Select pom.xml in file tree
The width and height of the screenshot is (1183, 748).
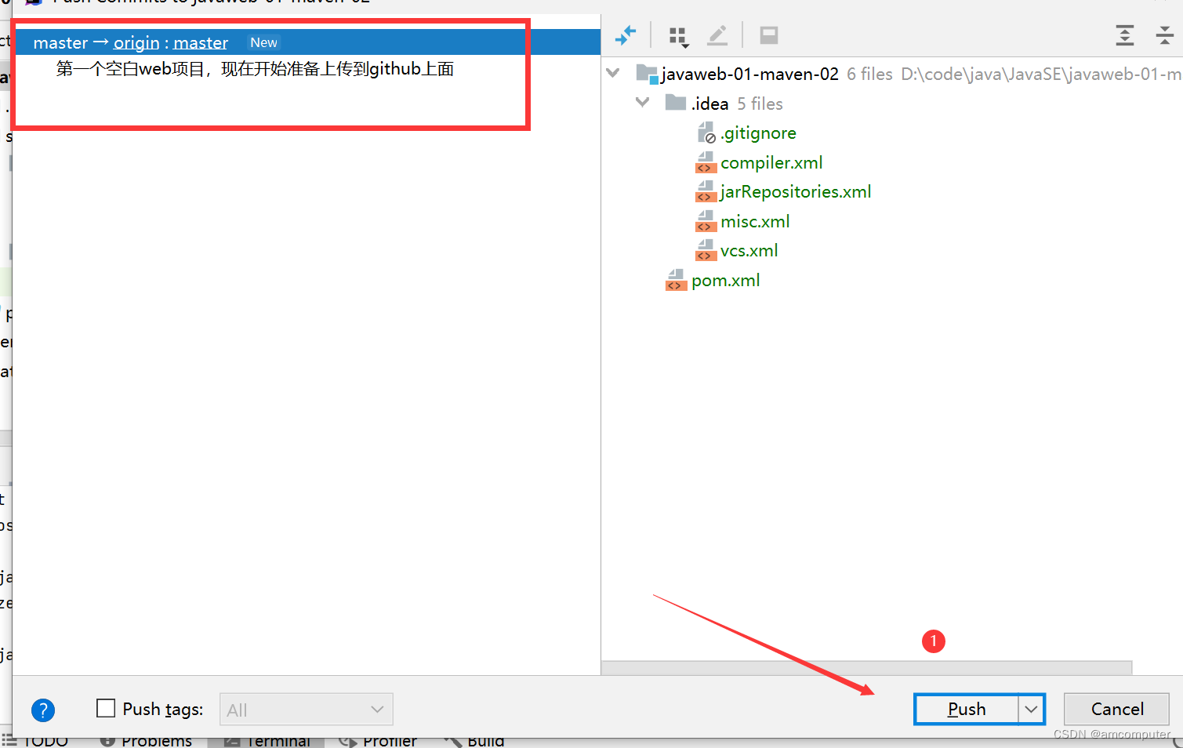click(x=726, y=281)
